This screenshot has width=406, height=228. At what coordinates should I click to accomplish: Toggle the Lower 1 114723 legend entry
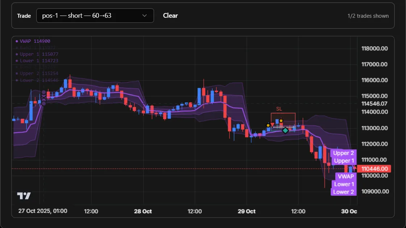37,60
